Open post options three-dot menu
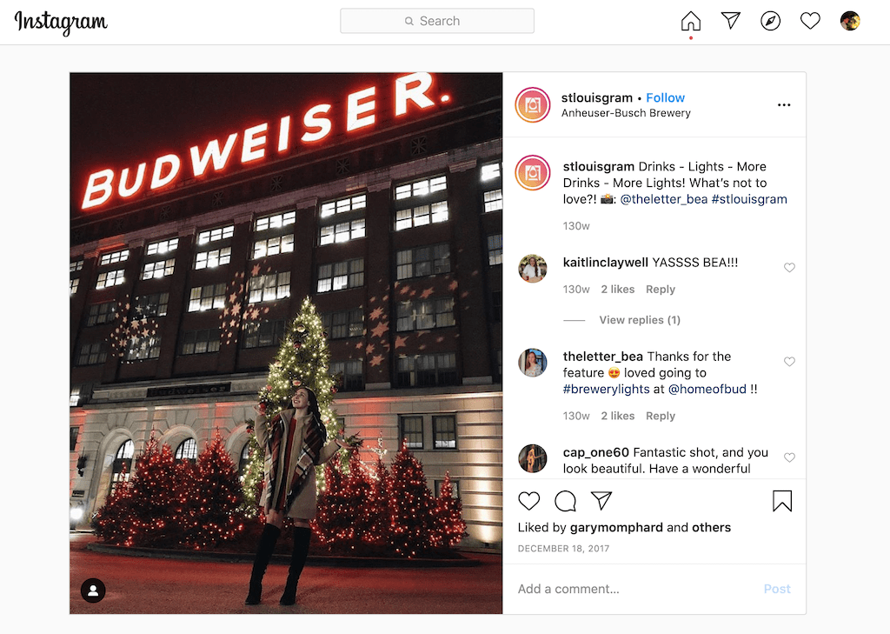 tap(784, 105)
